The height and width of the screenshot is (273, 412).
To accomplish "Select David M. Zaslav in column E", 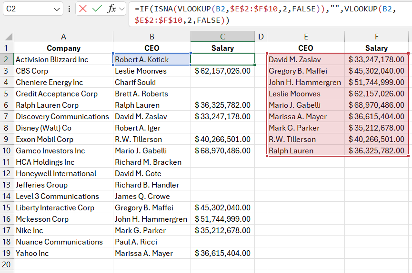I will [x=306, y=59].
